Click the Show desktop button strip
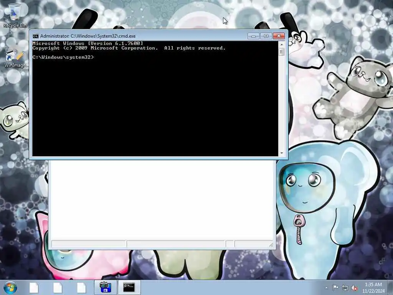 390,287
